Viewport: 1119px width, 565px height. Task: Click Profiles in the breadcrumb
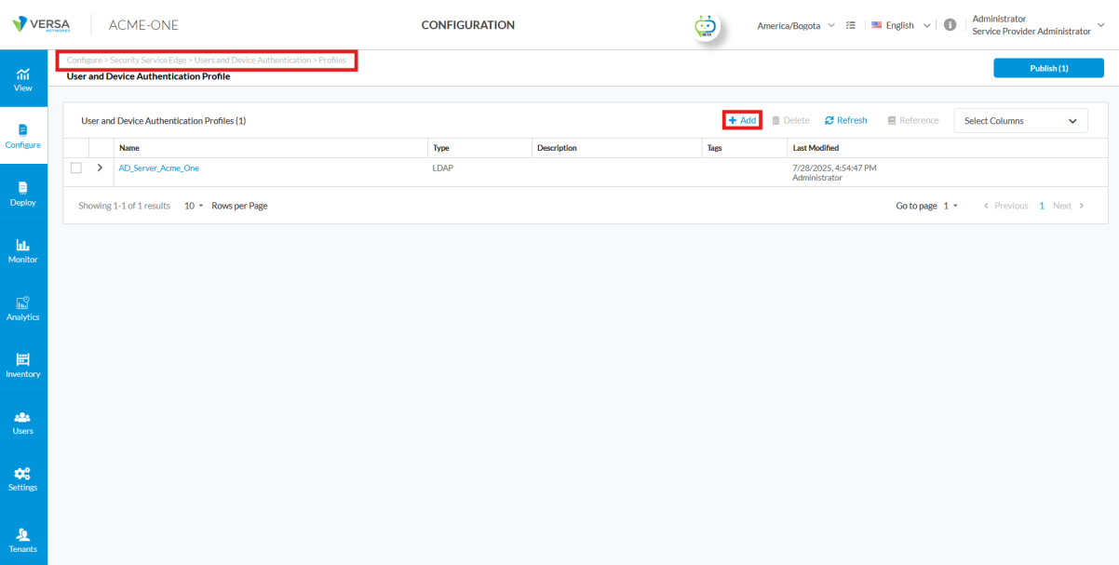pyautogui.click(x=332, y=61)
